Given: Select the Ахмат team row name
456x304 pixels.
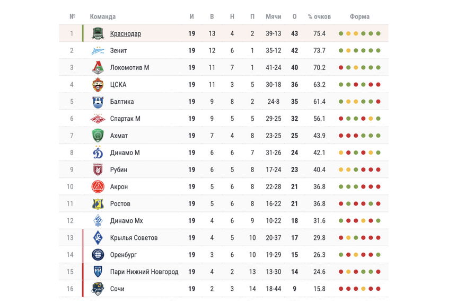Looking at the screenshot, I should pos(119,136).
